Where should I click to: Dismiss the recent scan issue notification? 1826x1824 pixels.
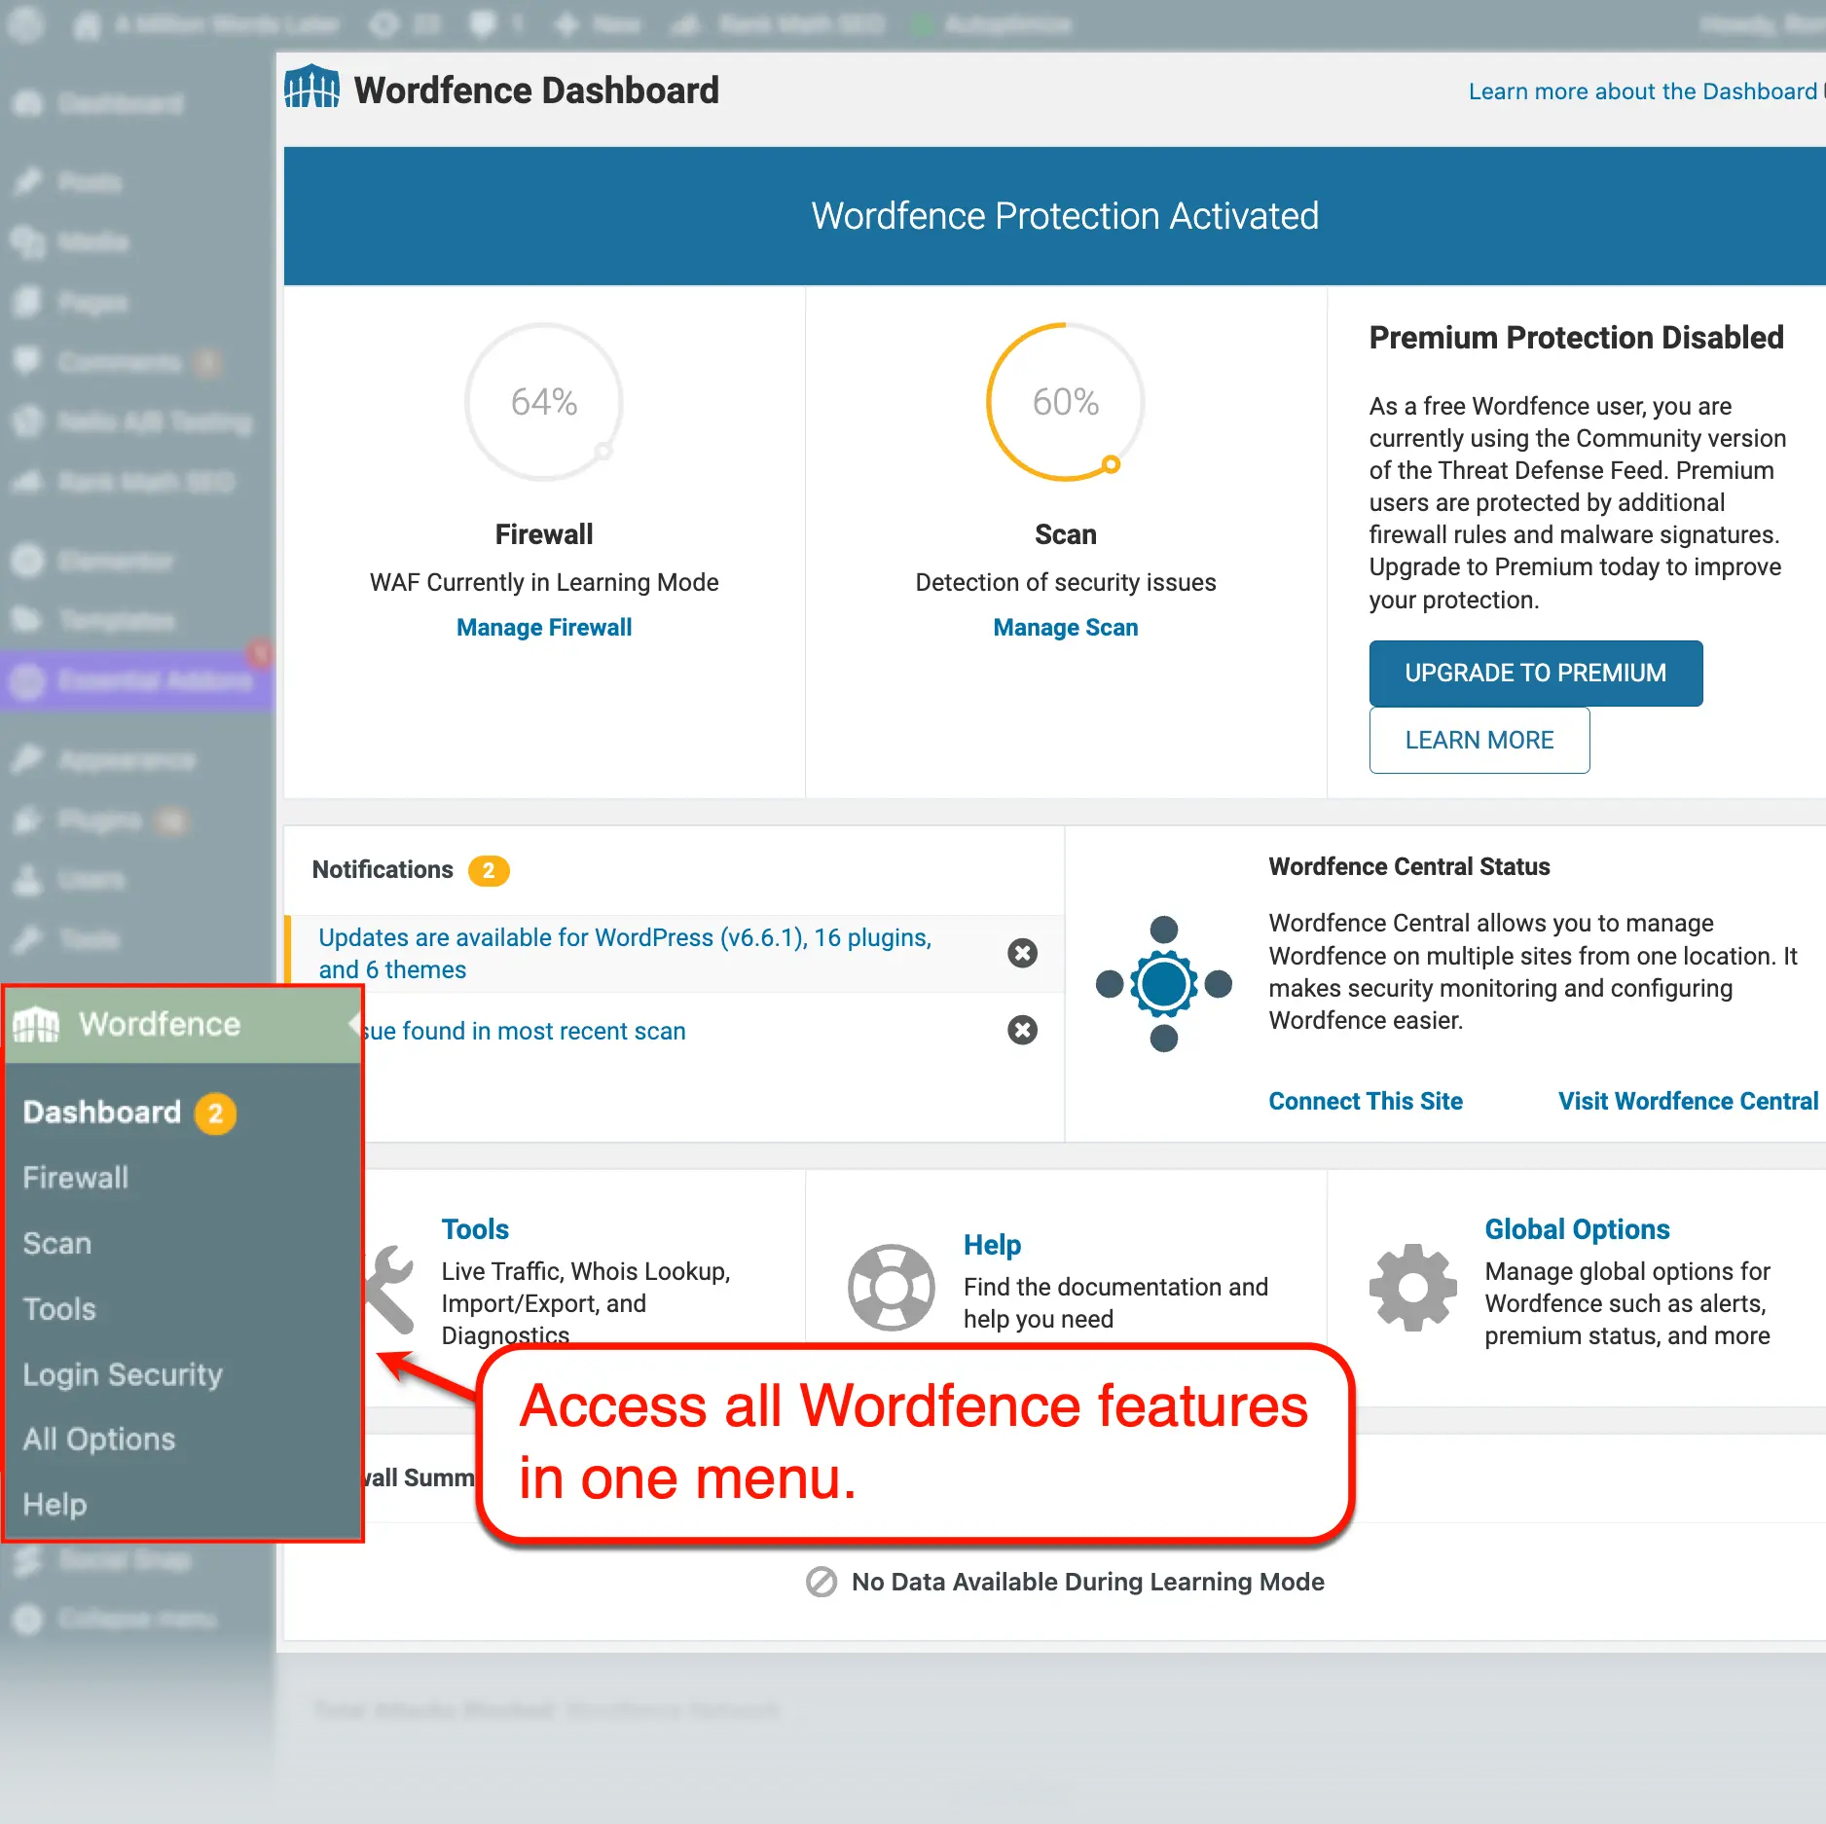click(x=1022, y=1030)
